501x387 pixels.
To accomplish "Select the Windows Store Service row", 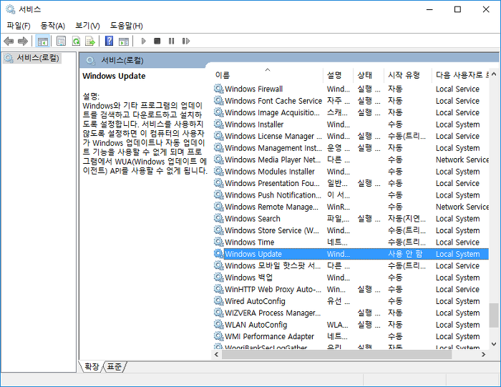I will tap(351, 230).
